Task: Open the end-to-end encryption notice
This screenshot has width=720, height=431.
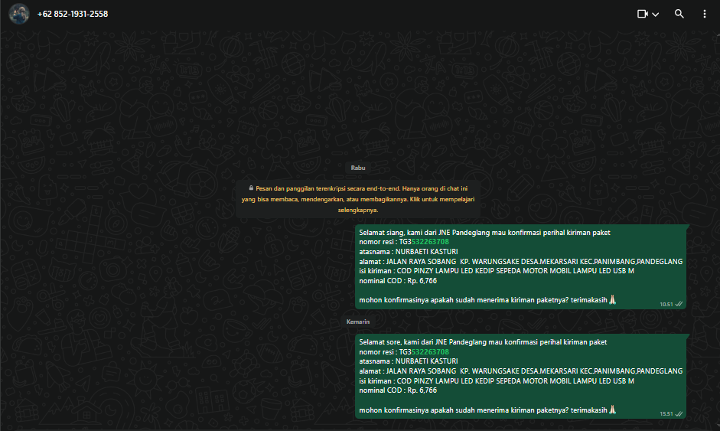Action: click(358, 199)
